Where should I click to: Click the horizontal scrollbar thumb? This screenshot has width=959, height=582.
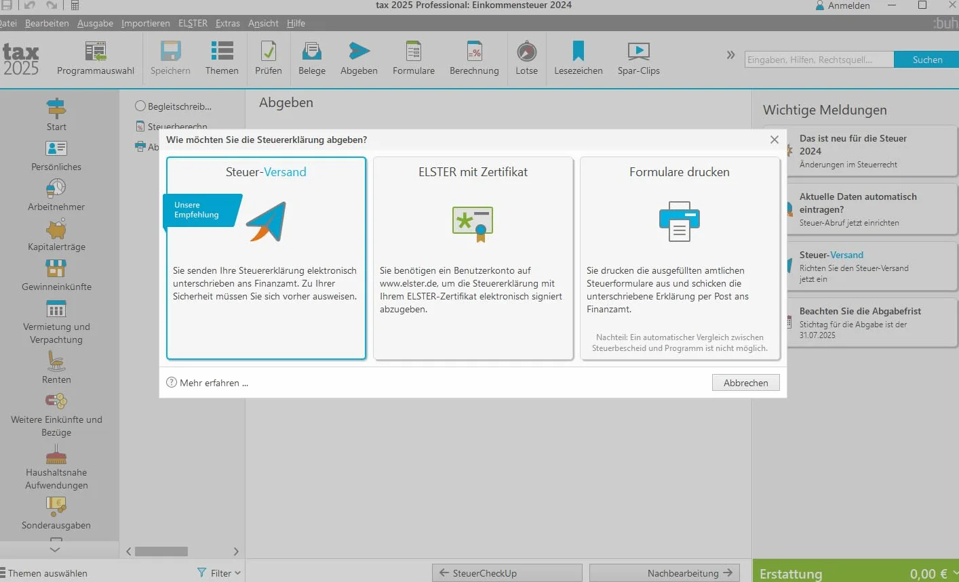coord(161,552)
